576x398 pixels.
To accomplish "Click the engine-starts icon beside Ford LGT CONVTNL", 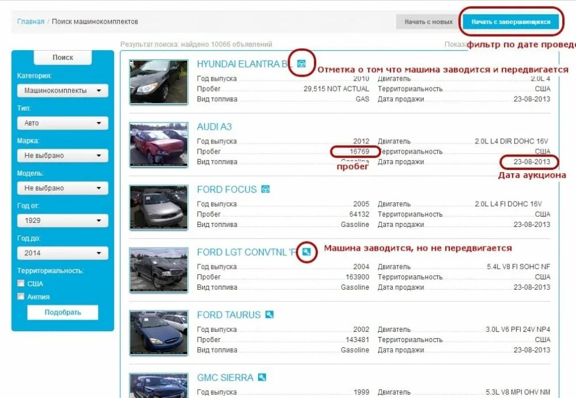I will (x=306, y=252).
